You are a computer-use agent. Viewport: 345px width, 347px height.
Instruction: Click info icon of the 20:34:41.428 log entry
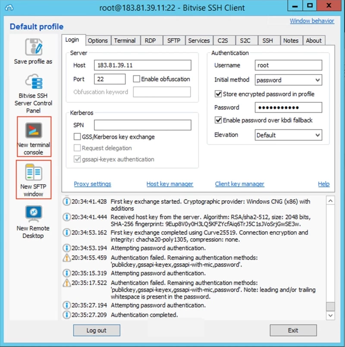tap(66, 202)
